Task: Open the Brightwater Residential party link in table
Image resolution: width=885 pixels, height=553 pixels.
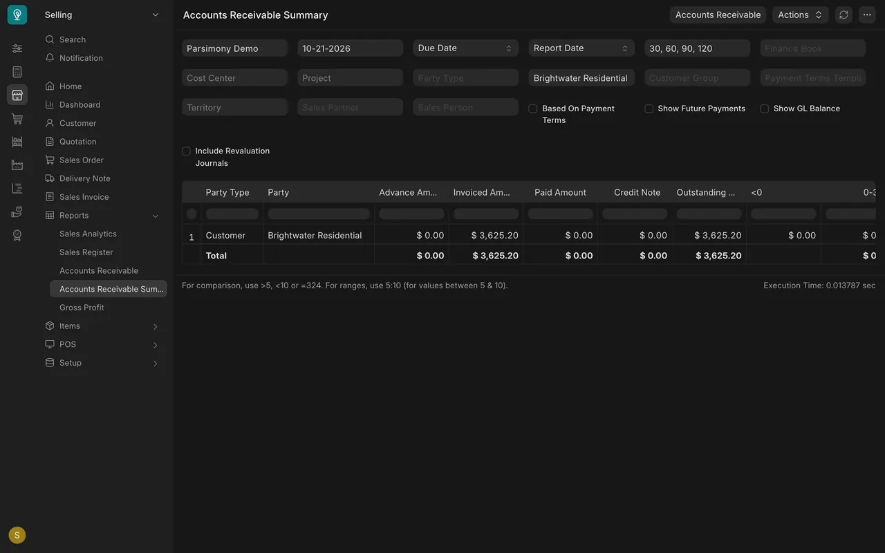Action: point(315,235)
